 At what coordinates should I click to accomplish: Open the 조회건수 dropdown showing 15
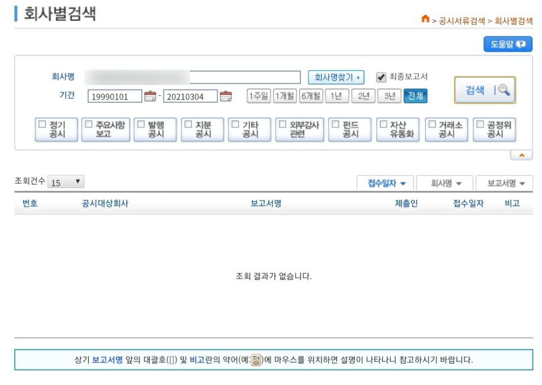(66, 182)
